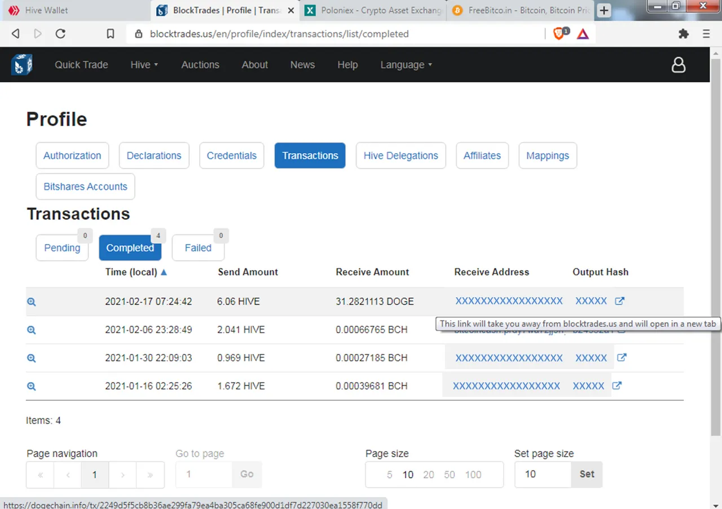Show Completed transactions

pos(130,248)
